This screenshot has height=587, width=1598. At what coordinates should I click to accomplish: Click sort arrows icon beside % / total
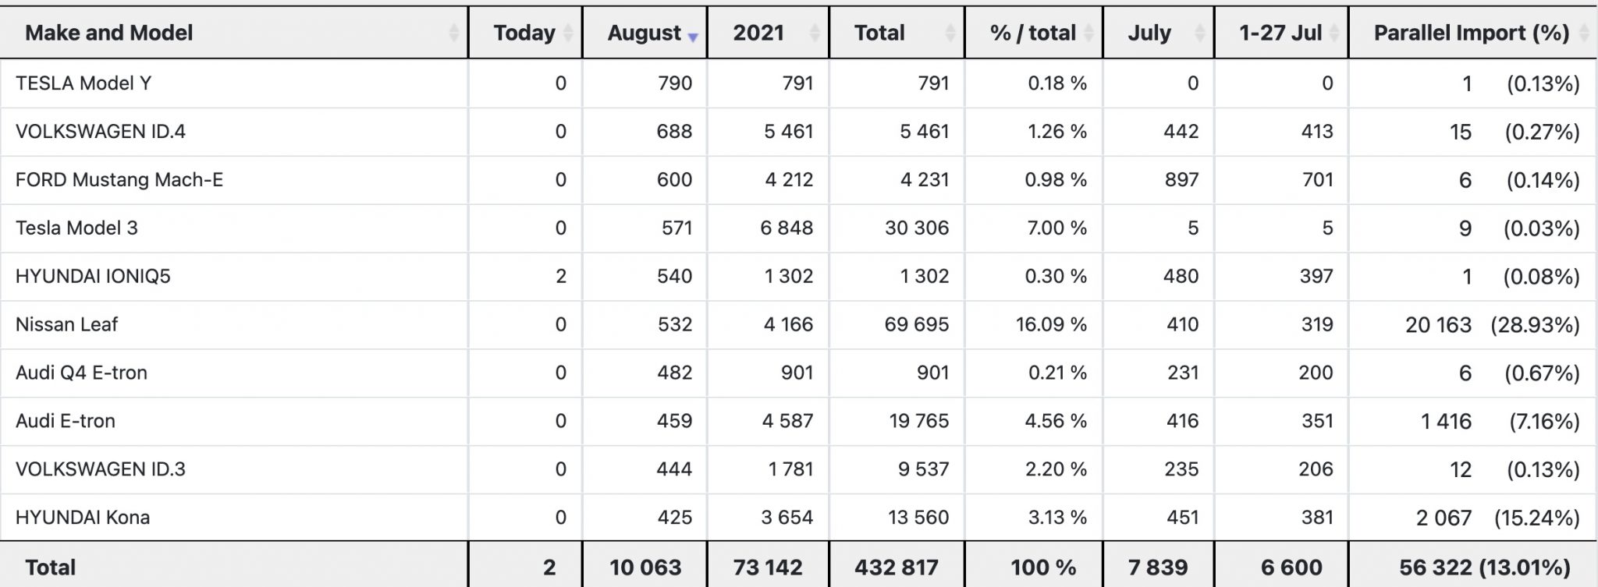point(1088,33)
